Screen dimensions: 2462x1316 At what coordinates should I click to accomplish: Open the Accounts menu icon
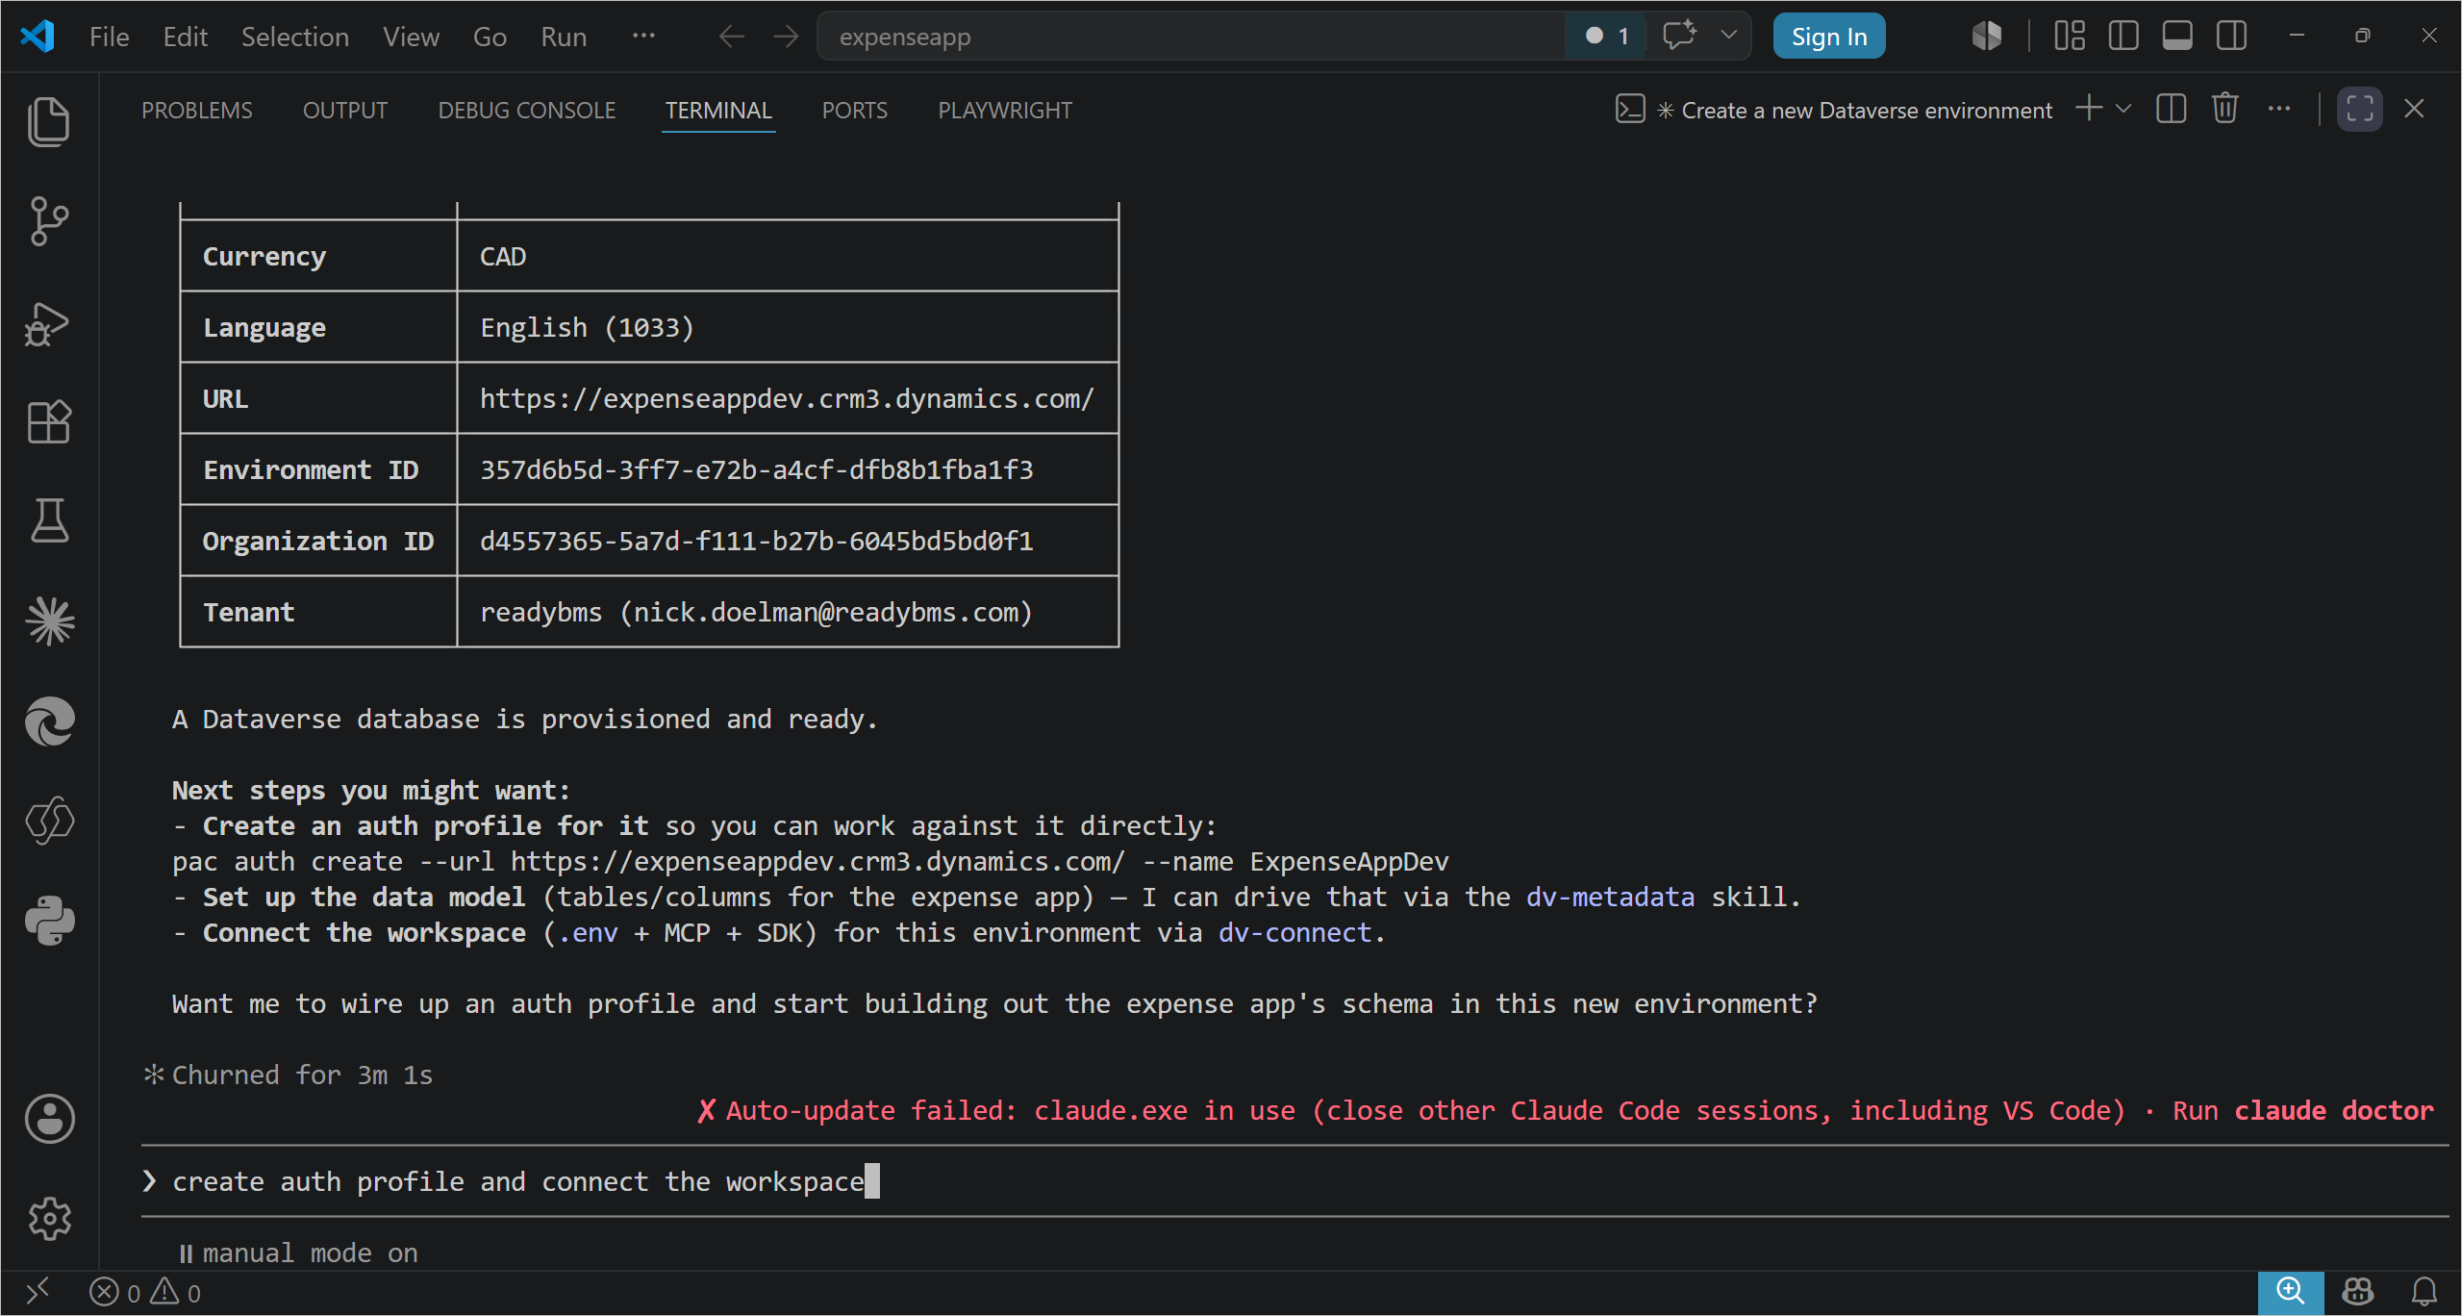point(49,1119)
